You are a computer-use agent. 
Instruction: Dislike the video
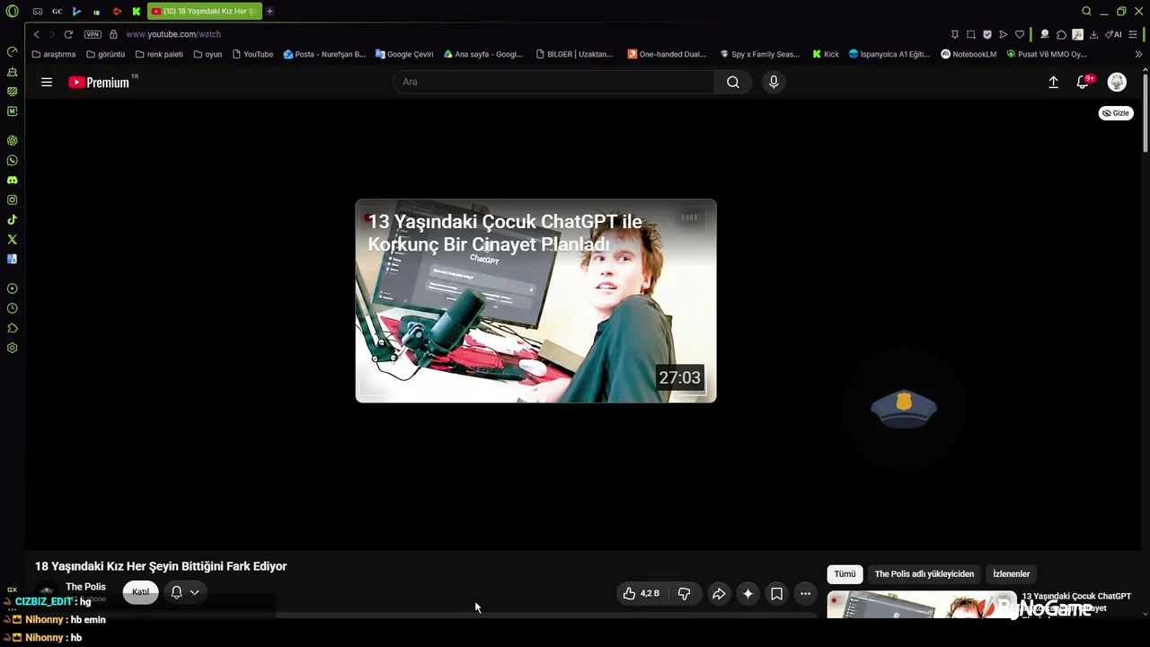[684, 593]
